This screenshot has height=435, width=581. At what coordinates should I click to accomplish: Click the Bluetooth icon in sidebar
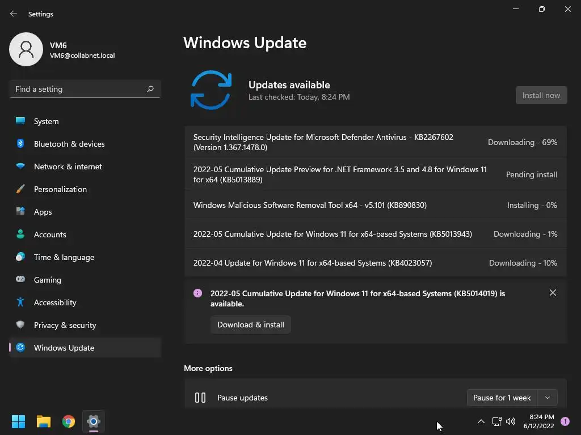point(20,143)
